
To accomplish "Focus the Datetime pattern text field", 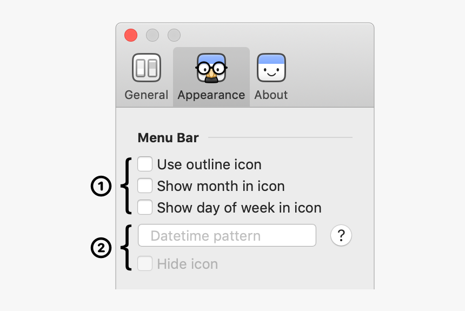I will (227, 236).
